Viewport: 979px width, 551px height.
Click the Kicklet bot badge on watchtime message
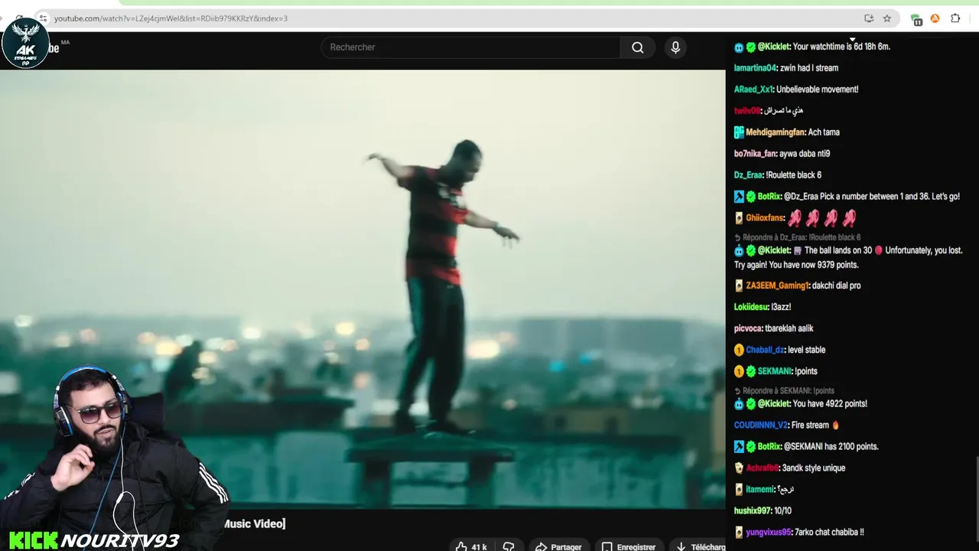[x=739, y=47]
